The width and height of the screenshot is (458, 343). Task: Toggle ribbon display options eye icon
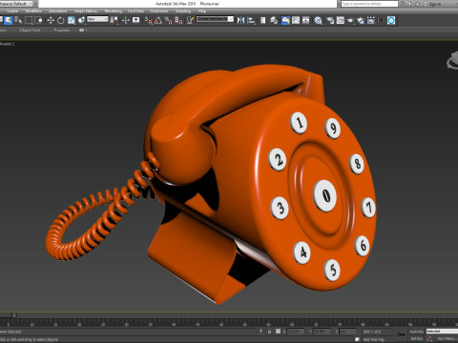(x=82, y=30)
